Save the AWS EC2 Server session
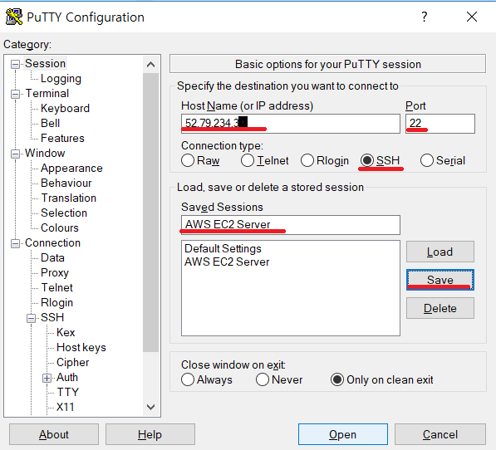496x450 pixels. coord(440,280)
